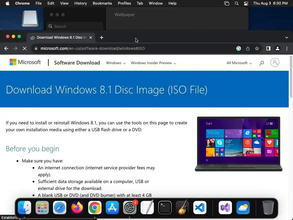Close the Download Windows 8.1 Disc Image tab
This screenshot has width=293, height=220.
pos(91,38)
